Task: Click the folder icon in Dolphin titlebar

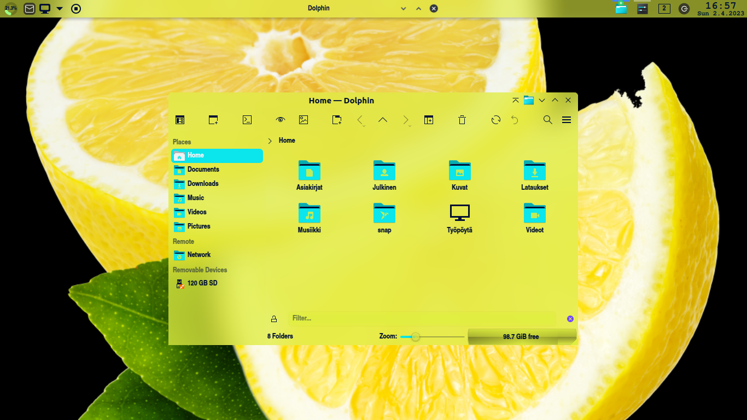Action: [528, 100]
